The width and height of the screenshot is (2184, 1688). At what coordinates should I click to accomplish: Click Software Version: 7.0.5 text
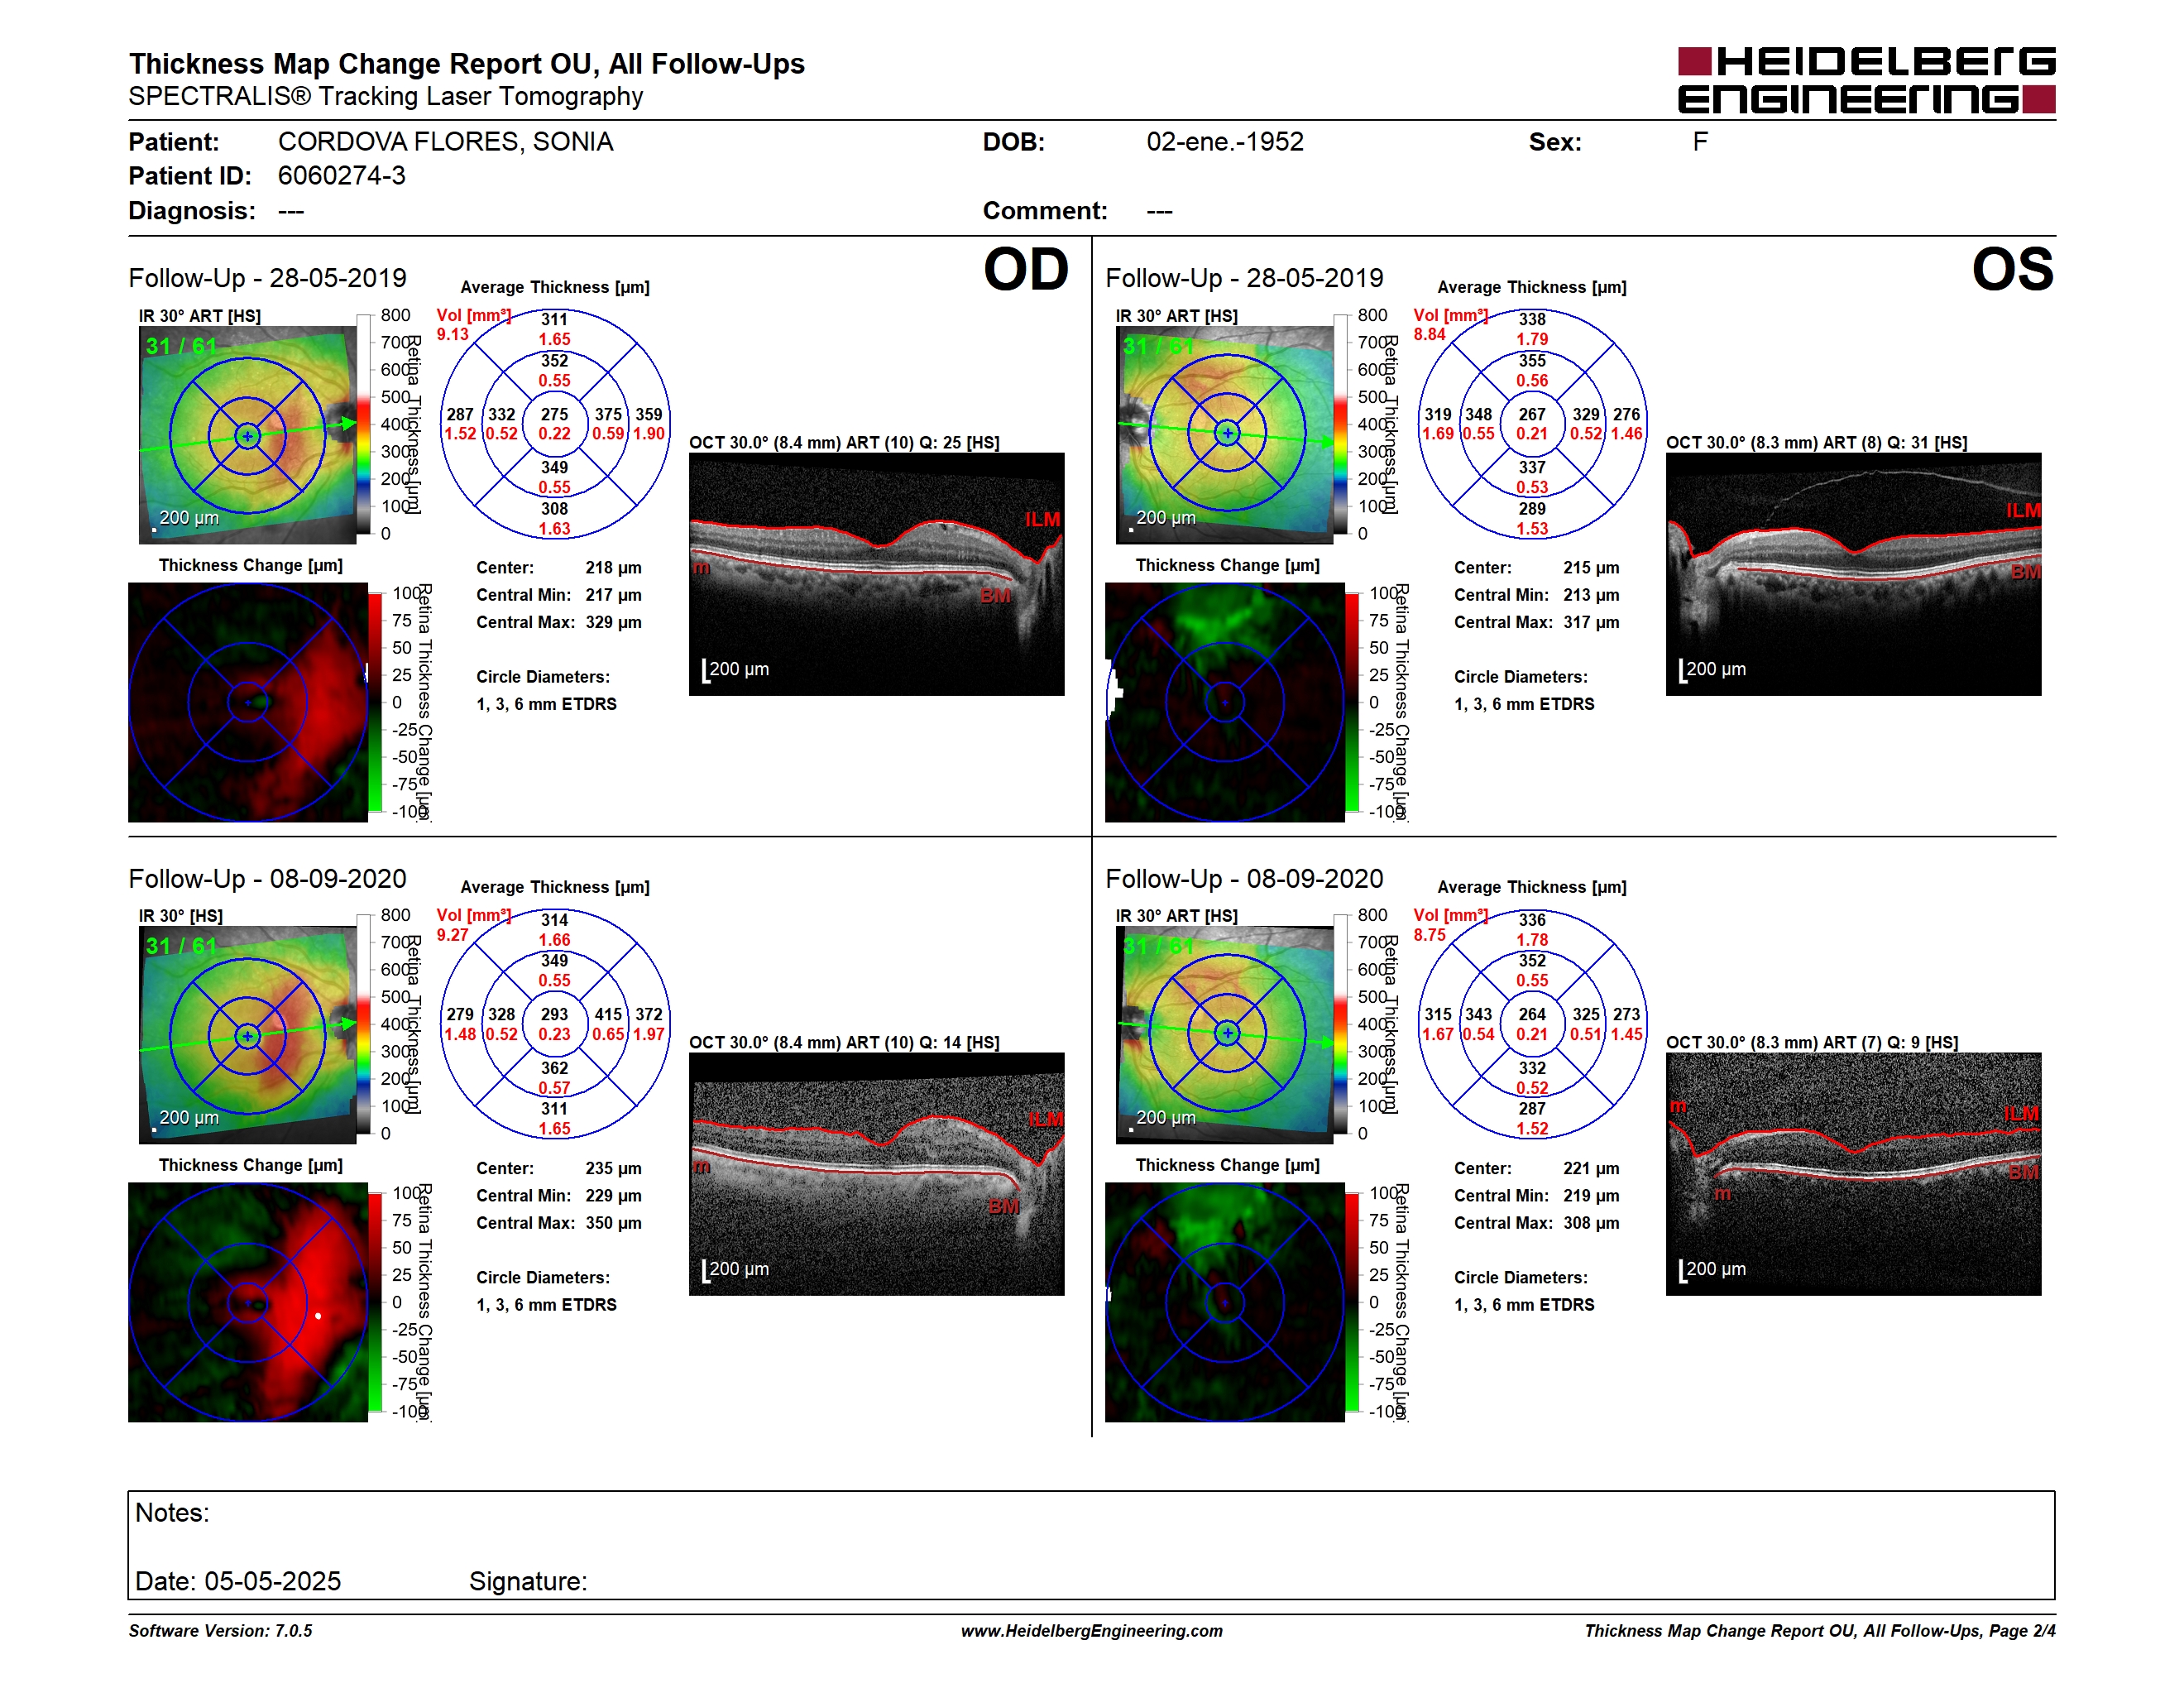click(220, 1631)
